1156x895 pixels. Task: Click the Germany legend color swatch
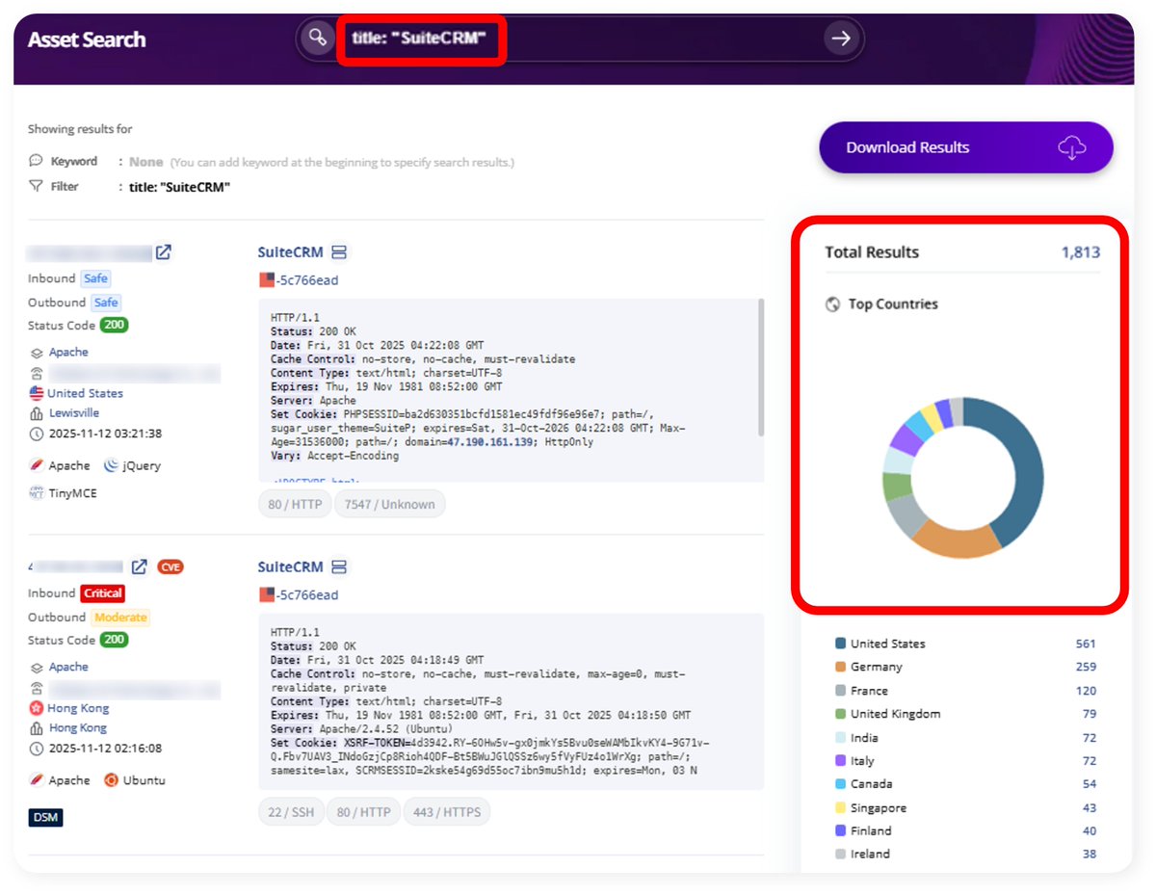click(841, 667)
